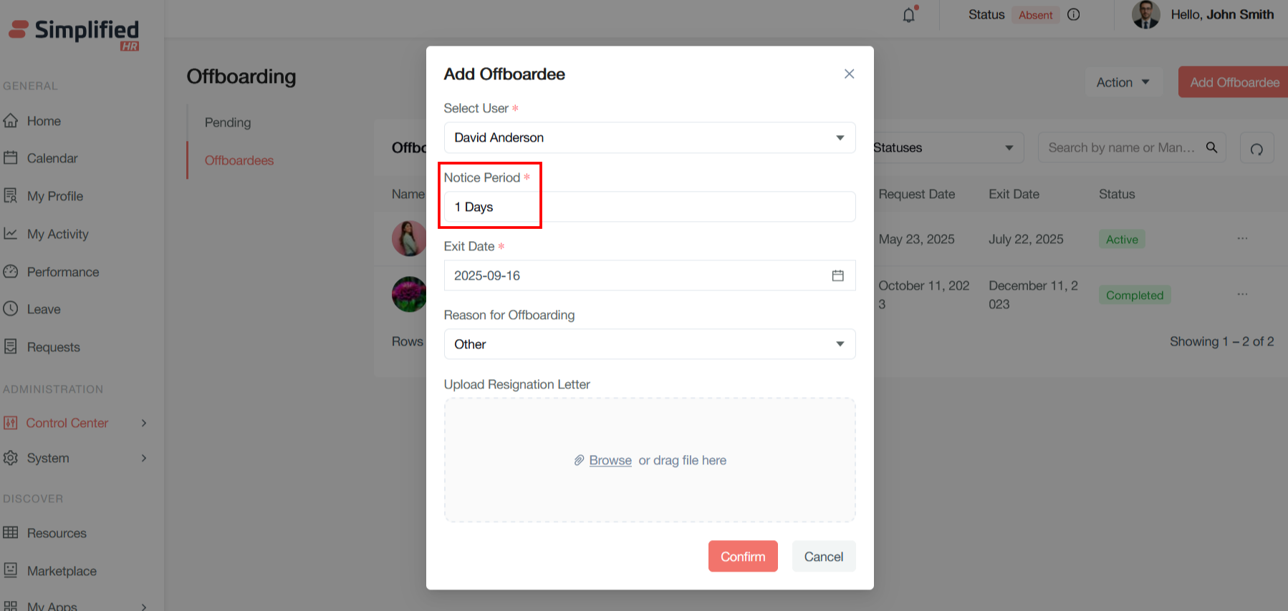Click the notifications bell icon
Image resolution: width=1288 pixels, height=611 pixels.
[909, 15]
